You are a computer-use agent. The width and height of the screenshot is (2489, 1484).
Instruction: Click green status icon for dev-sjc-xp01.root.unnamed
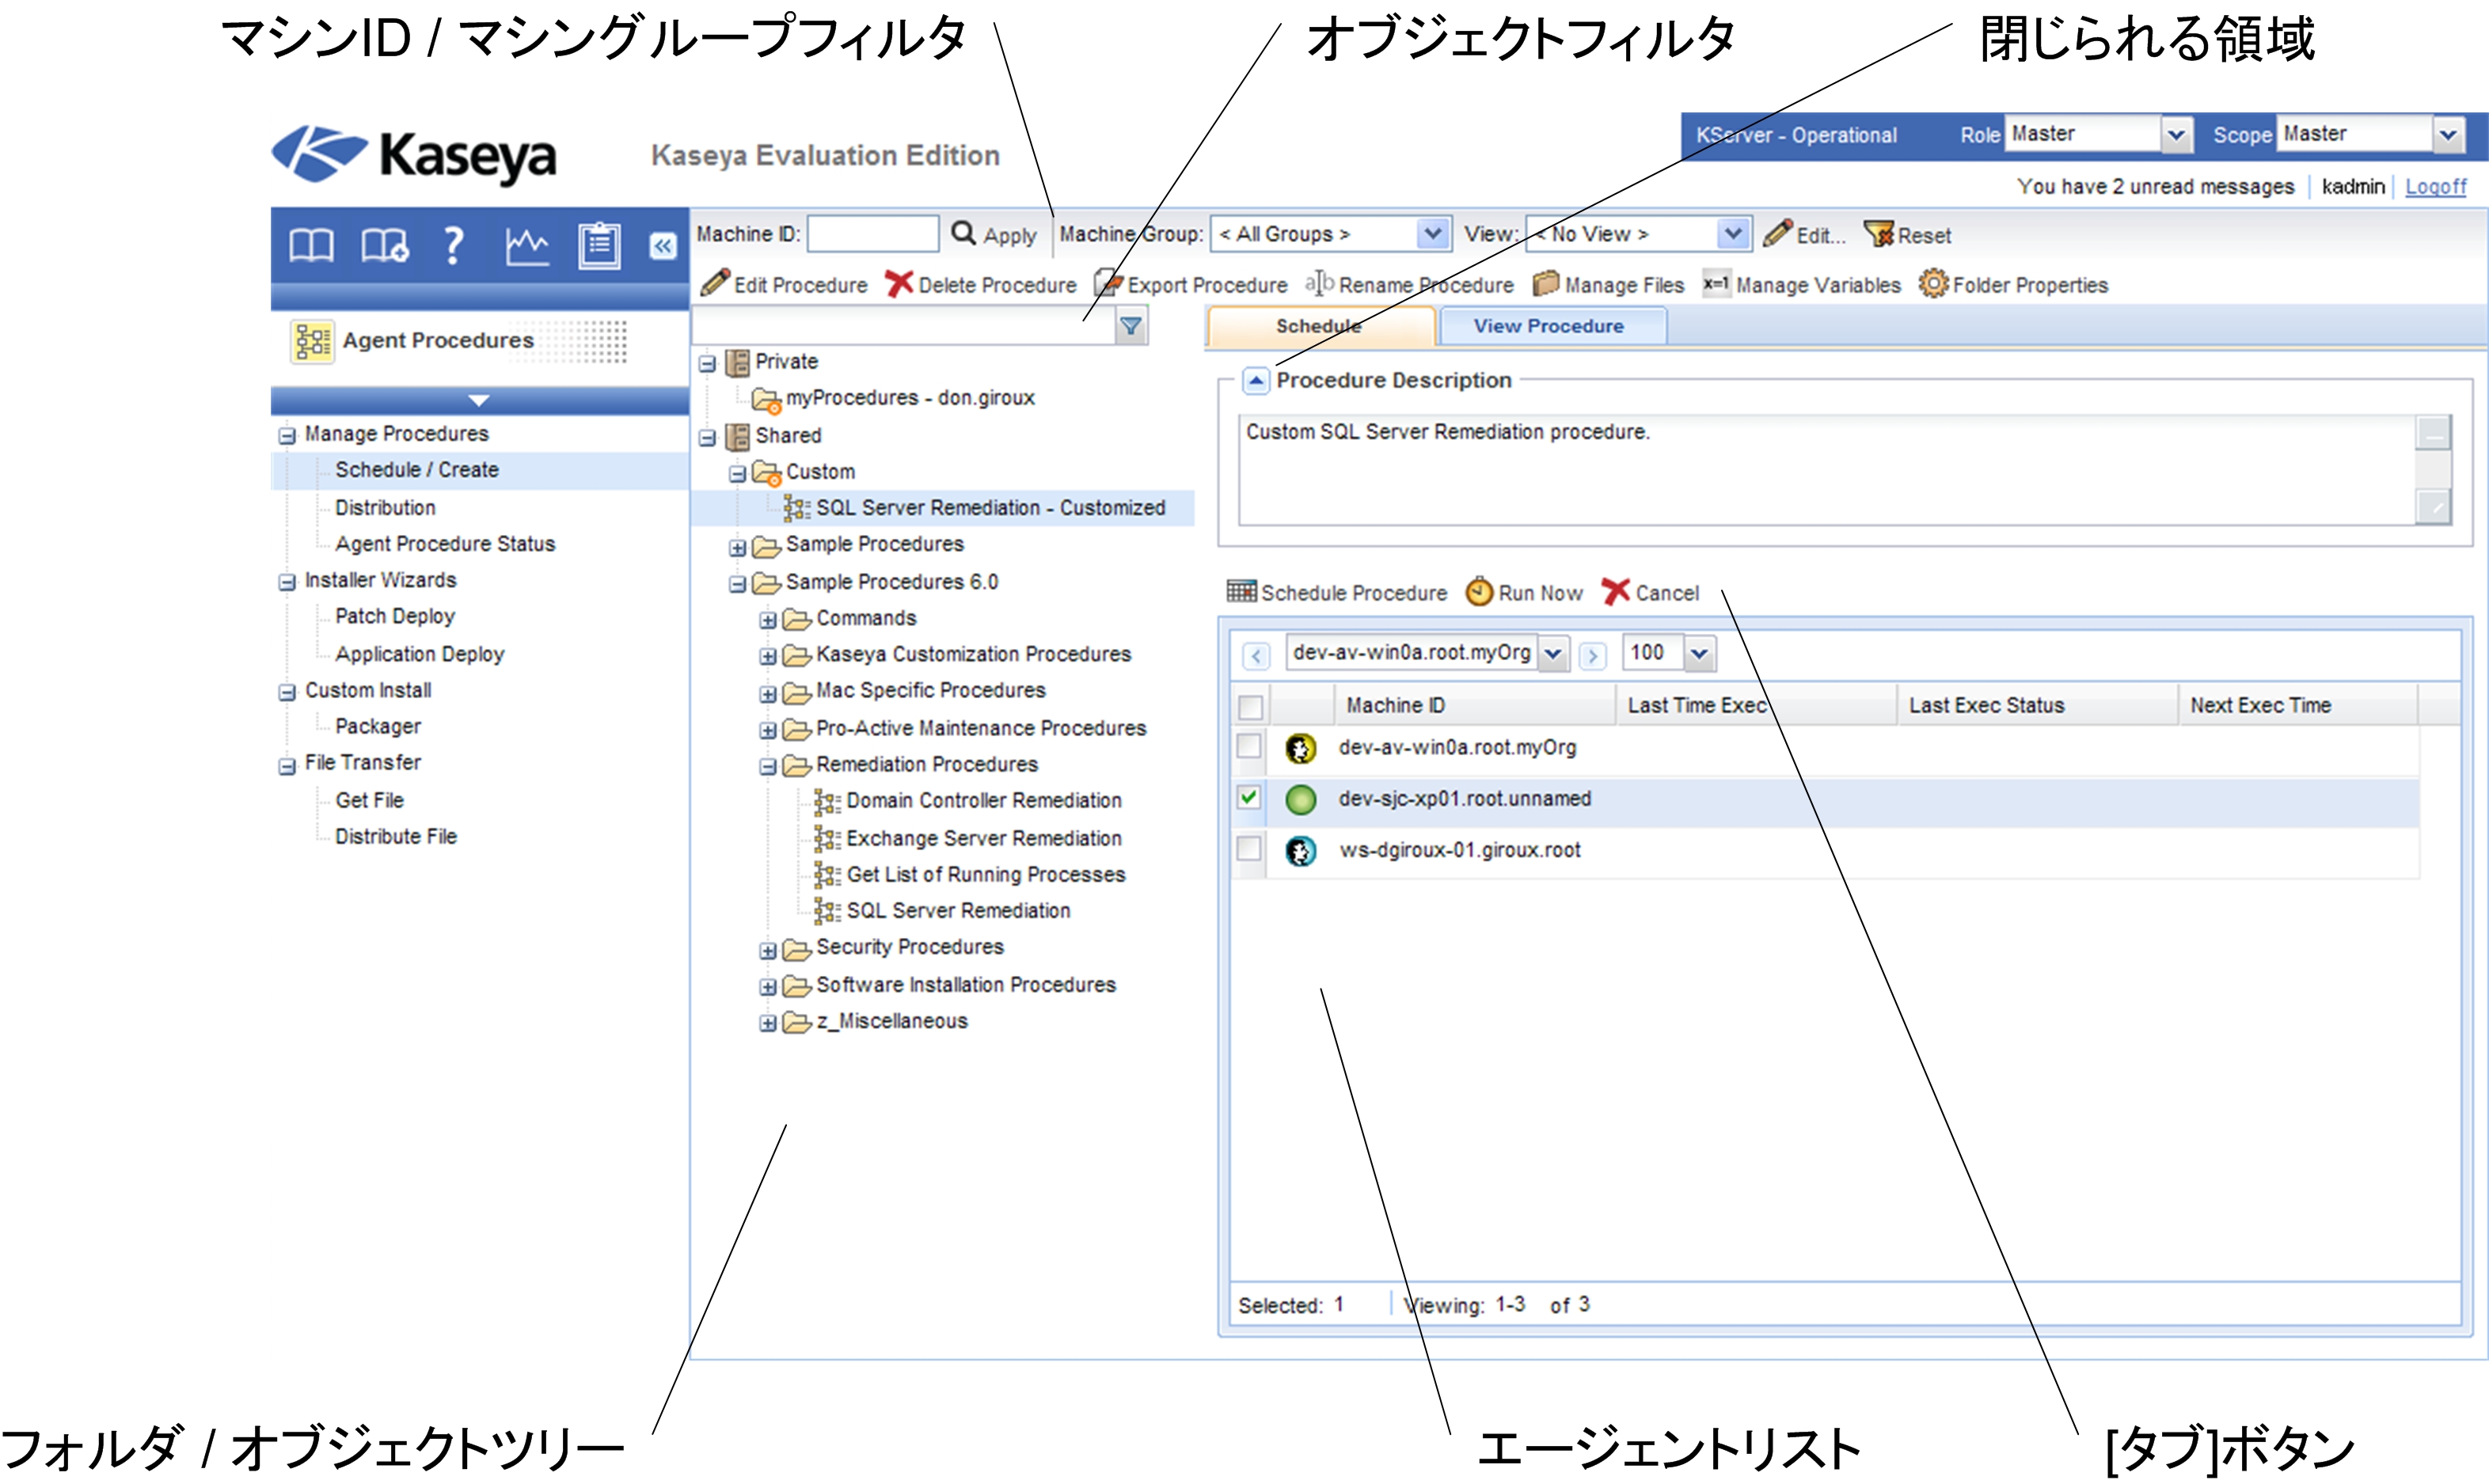pyautogui.click(x=1300, y=800)
